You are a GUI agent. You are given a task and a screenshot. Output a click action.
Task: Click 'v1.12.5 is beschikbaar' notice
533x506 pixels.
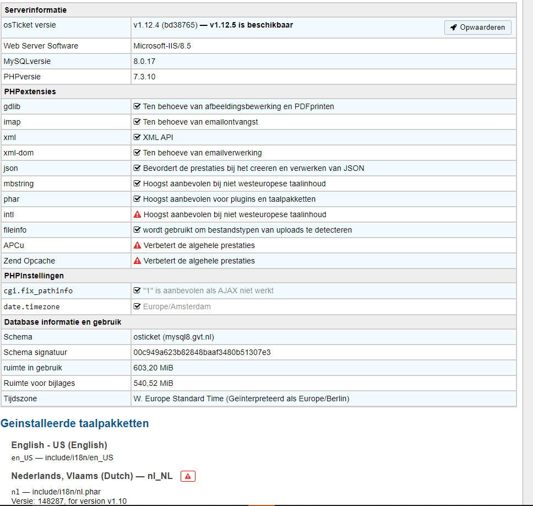[251, 25]
